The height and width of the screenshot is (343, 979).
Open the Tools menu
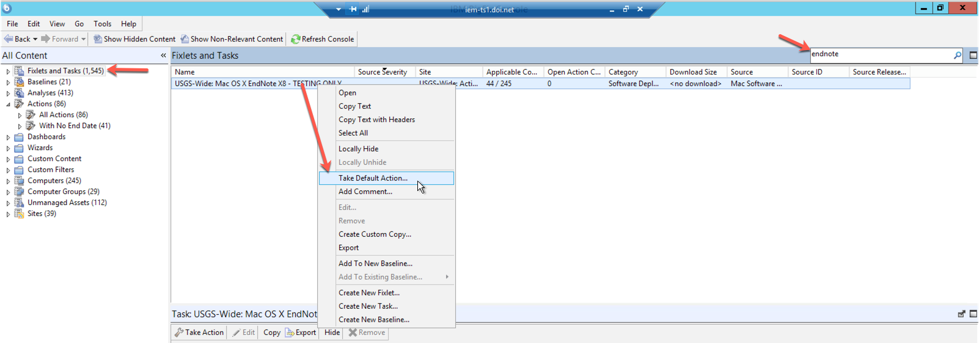coord(103,24)
